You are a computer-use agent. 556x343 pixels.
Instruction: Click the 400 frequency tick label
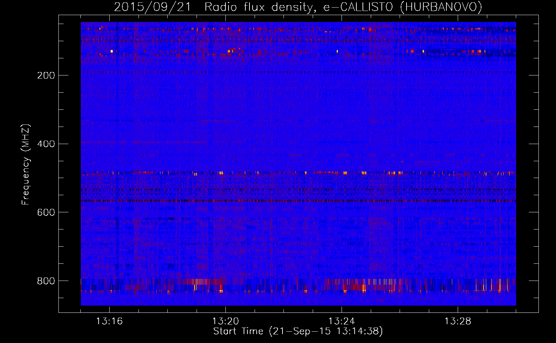coord(46,144)
